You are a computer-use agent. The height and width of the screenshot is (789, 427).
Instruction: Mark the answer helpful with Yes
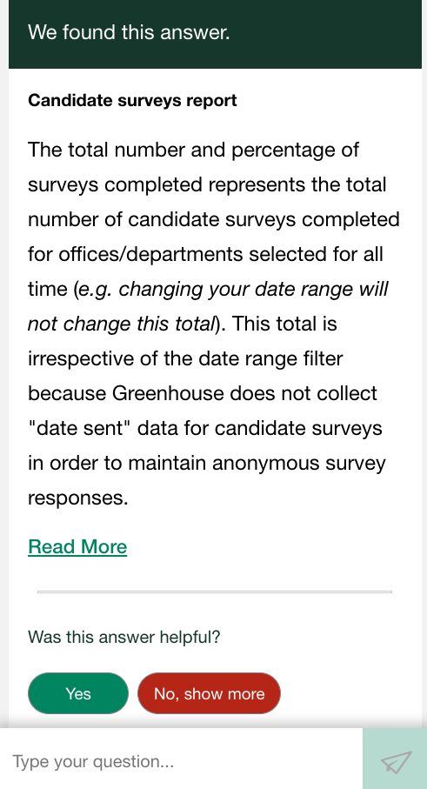coord(78,693)
